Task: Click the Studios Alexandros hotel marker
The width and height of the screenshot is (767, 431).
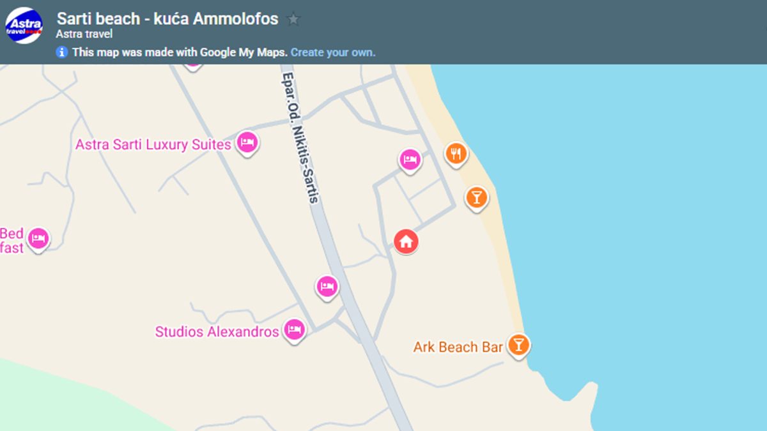Action: 293,330
